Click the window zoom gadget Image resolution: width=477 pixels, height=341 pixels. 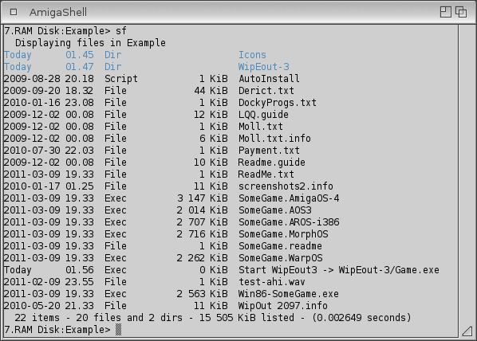pyautogui.click(x=446, y=12)
